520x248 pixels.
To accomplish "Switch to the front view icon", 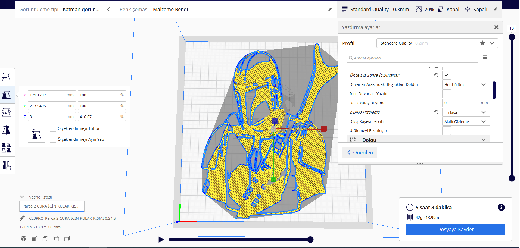I will [x=35, y=238].
